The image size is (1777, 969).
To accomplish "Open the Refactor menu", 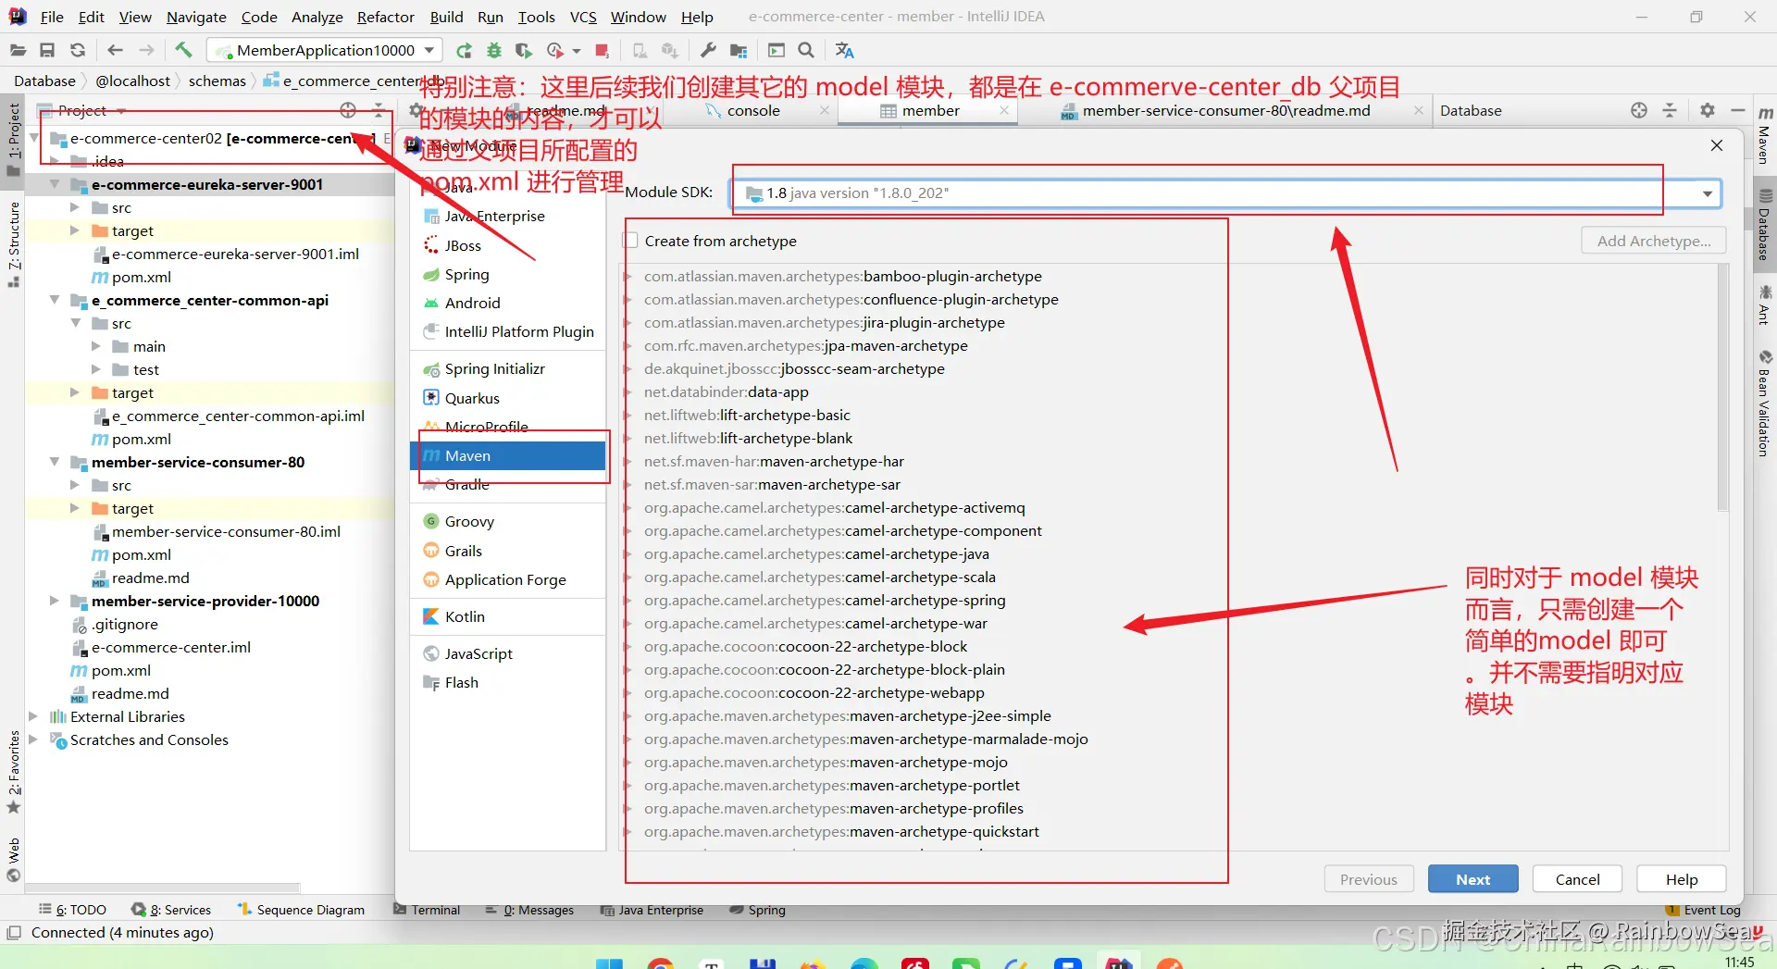I will [x=385, y=17].
